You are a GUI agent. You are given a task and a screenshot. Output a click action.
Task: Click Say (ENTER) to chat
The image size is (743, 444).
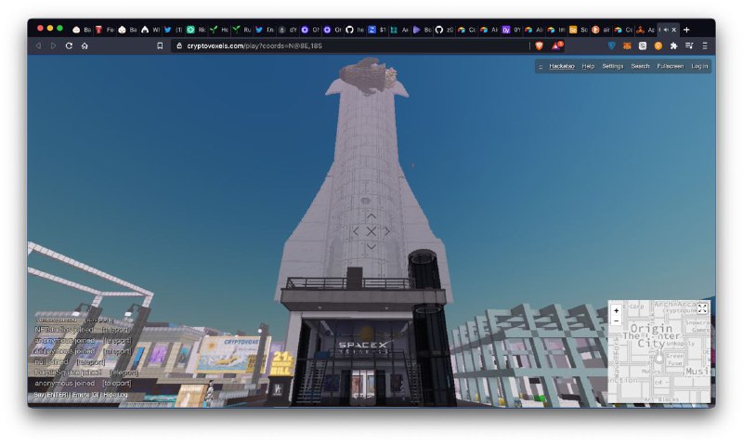click(51, 395)
